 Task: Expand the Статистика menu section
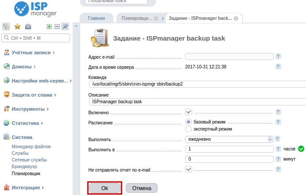[42, 123]
